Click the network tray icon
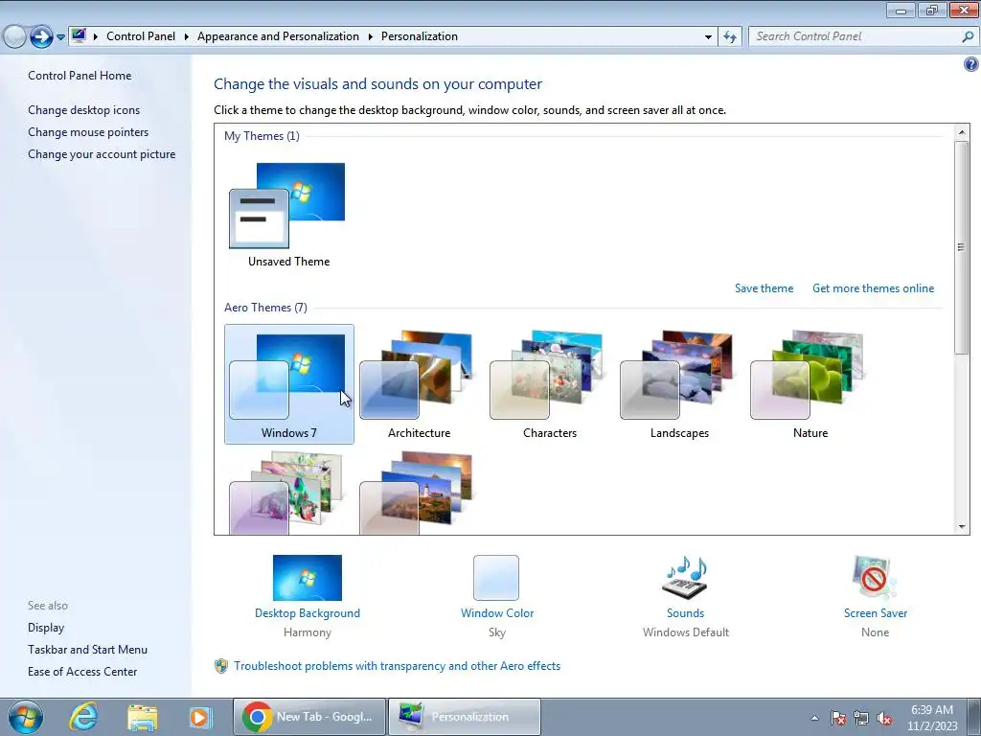Viewport: 981px width, 736px height. [x=861, y=718]
